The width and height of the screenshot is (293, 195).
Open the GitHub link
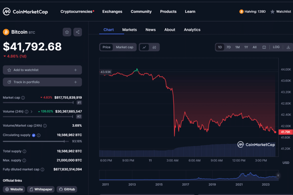click(67, 189)
